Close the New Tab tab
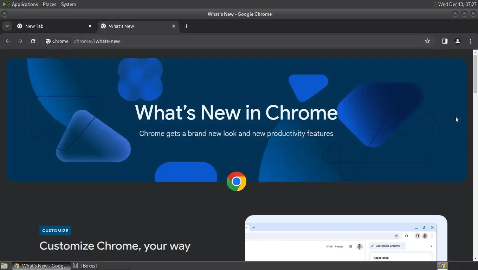 [x=90, y=26]
